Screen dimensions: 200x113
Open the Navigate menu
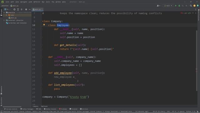tap(24, 2)
